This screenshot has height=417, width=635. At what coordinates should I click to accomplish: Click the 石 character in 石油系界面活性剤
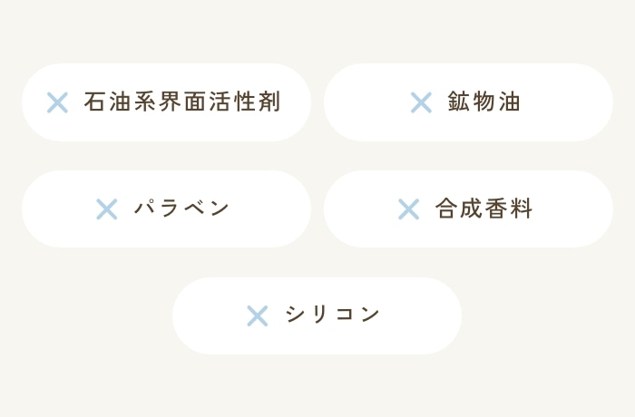(93, 102)
